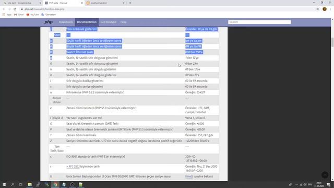Click the address bar URL
334x188 pixels.
pyautogui.click(x=44, y=9)
